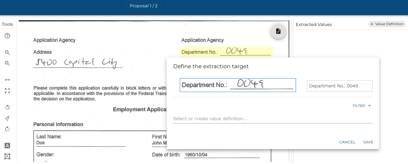Fit document to width with horizontal arrows

(x=7, y=80)
